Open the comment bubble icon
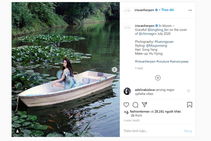The height and width of the screenshot is (141, 211). tap(135, 105)
